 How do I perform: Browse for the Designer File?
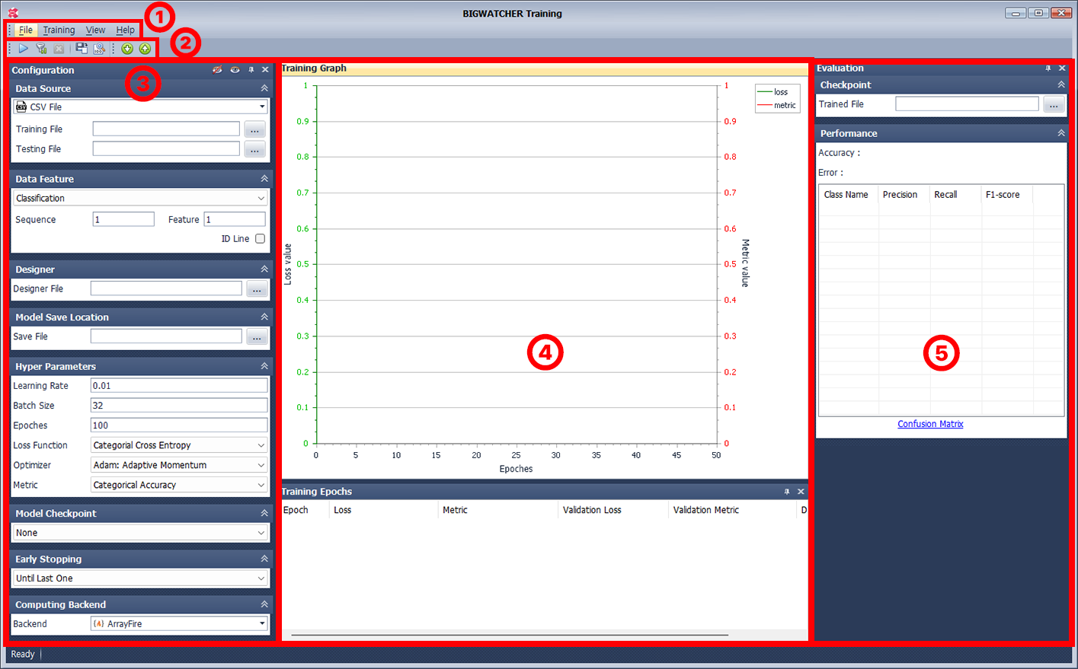click(257, 289)
